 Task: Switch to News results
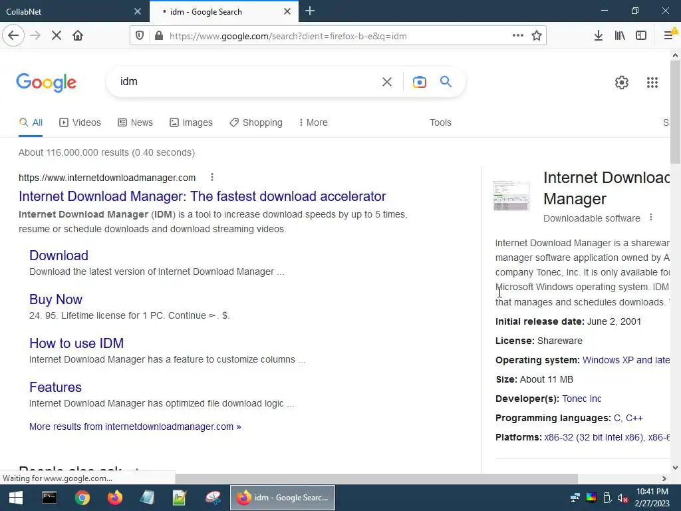[x=136, y=122]
